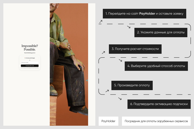This screenshot has width=194, height=129.
Task: Click the green chevron beside the wooden block
Action: (x=64, y=81)
